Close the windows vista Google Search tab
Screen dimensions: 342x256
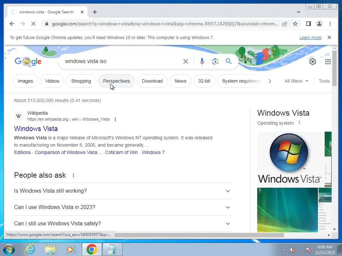point(82,12)
